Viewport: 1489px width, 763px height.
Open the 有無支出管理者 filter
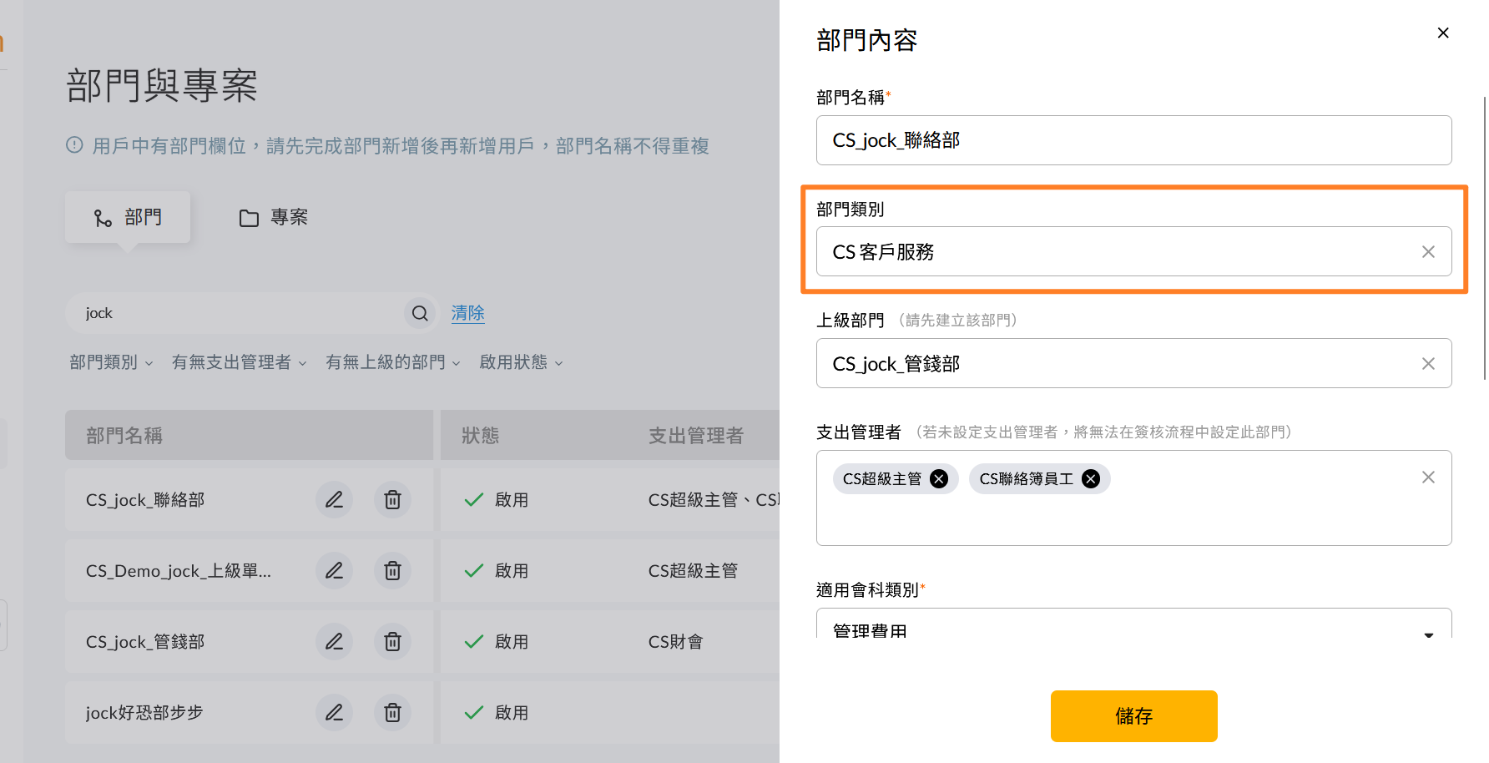click(240, 362)
